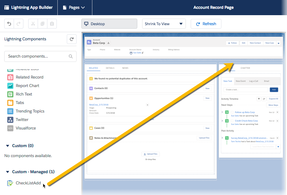Open the BetaCorp_2/5/2018 opportunity link
Screen dimensions: 287x195
click(x=99, y=105)
